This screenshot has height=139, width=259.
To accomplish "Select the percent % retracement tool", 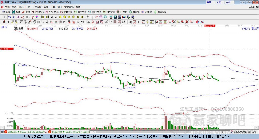I will tap(139, 22).
